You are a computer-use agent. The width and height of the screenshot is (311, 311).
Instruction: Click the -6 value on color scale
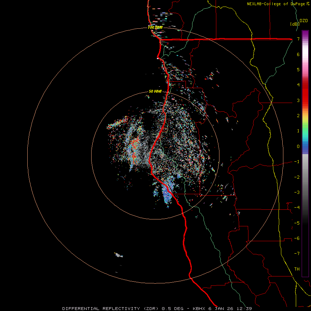coord(297,238)
